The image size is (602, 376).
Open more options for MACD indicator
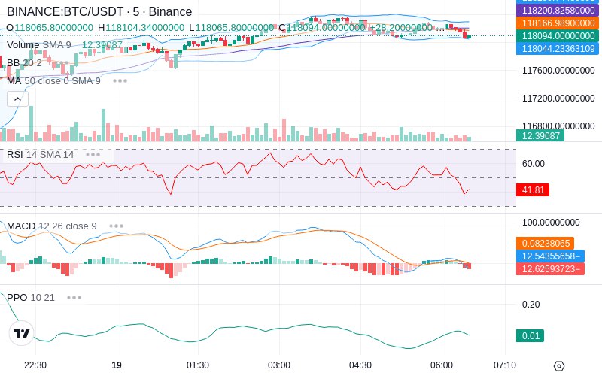point(117,226)
